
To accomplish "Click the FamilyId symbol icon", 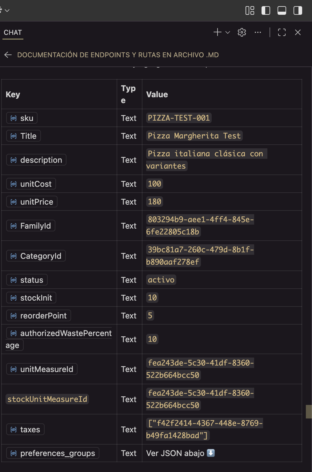I will [14, 226].
